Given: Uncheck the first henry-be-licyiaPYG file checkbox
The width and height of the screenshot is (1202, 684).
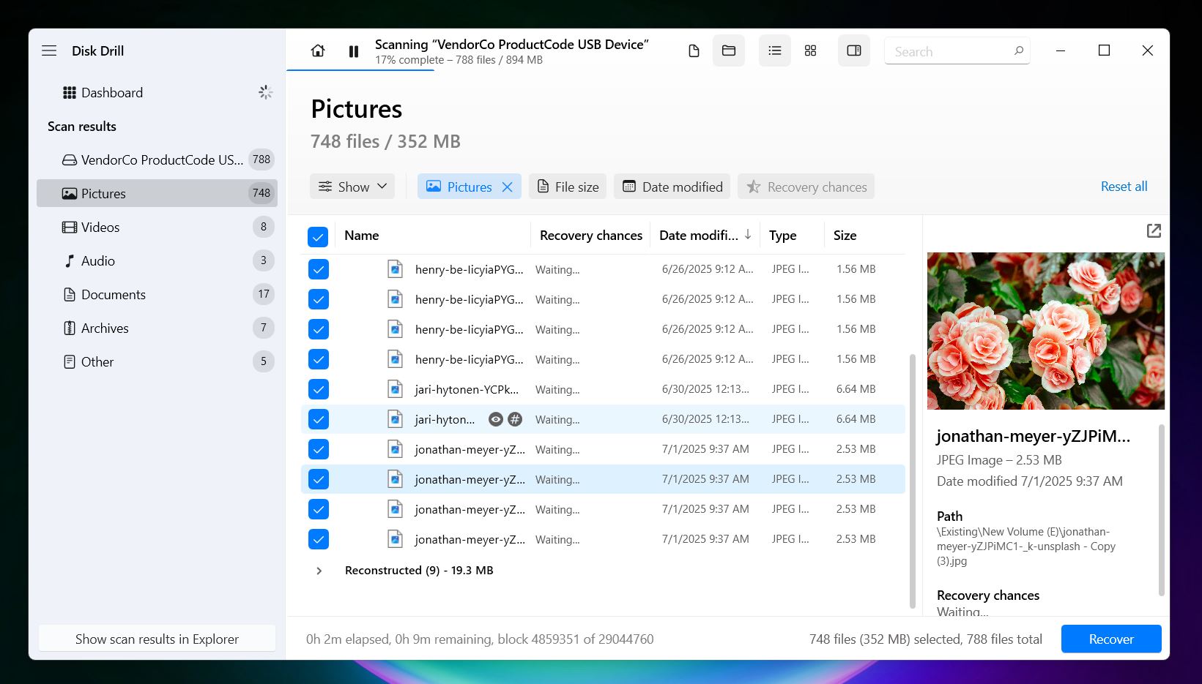Looking at the screenshot, I should [318, 269].
